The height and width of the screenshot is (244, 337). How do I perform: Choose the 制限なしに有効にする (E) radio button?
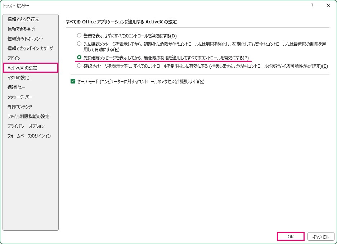[x=79, y=66]
